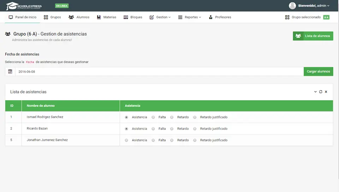Click the grid icon of Grupo seleccionado
Image resolution: width=339 pixels, height=192 pixels.
pyautogui.click(x=287, y=17)
